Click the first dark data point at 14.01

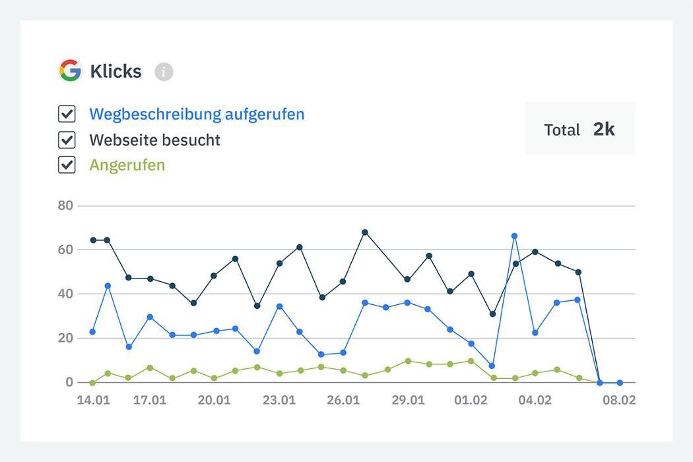tap(93, 240)
